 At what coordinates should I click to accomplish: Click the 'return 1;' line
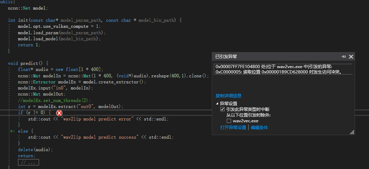29,45
